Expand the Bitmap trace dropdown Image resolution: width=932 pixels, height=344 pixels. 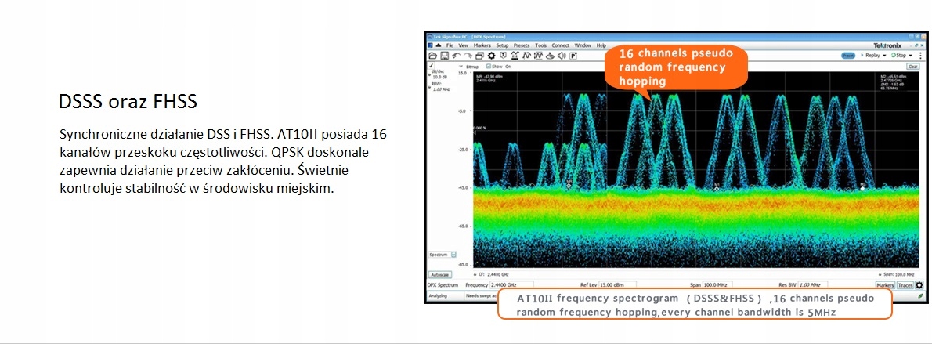tap(461, 66)
